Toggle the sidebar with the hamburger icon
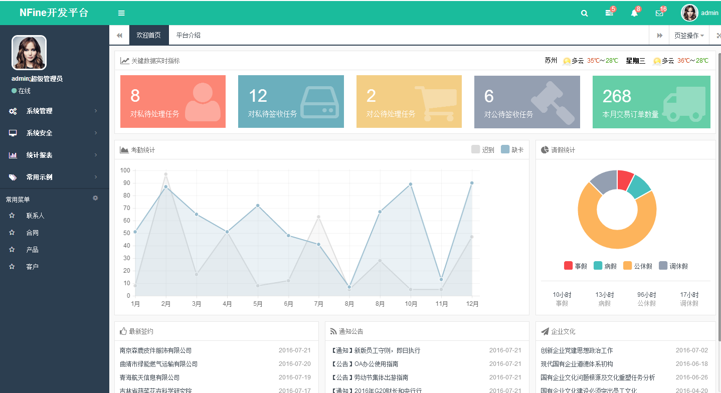The width and height of the screenshot is (721, 393). point(121,13)
